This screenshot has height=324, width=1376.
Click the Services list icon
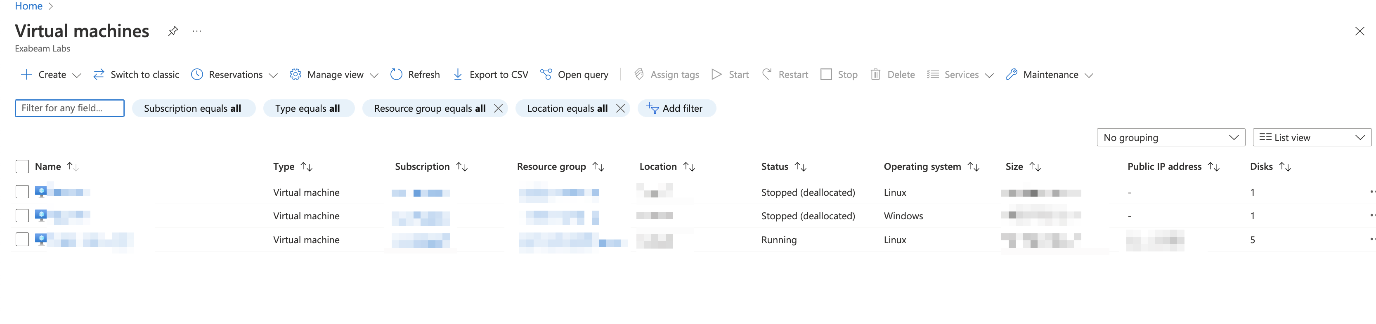(933, 75)
